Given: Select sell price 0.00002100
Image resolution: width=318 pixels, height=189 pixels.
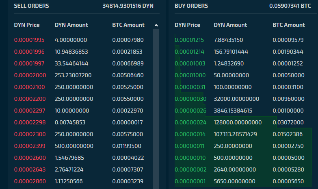Looking at the screenshot, I should pyautogui.click(x=29, y=87).
